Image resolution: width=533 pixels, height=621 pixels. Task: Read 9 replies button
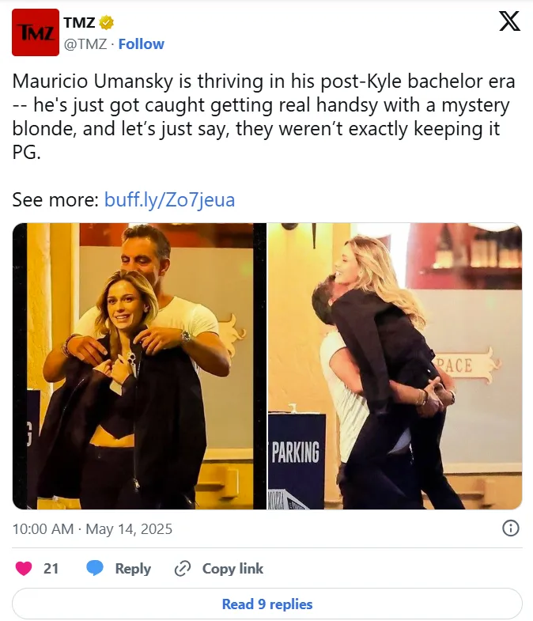click(267, 604)
